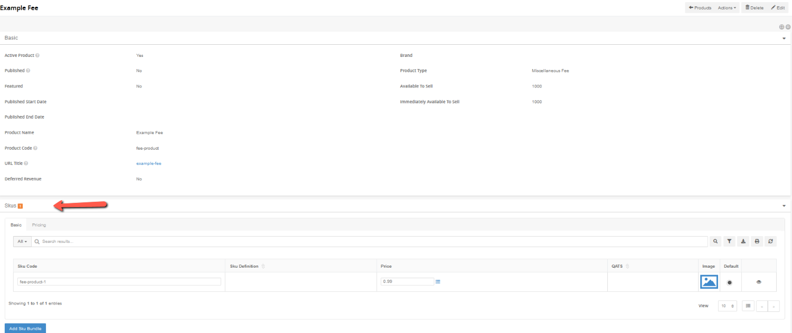Click help icon next to Product Code

pos(35,148)
